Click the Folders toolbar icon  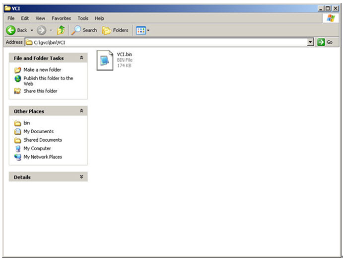click(107, 30)
